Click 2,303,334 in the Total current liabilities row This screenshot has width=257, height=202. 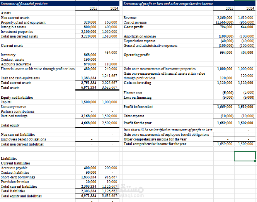click(x=89, y=187)
